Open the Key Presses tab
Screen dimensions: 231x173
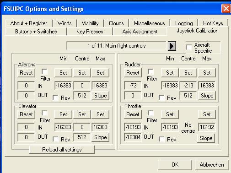pyautogui.click(x=90, y=32)
